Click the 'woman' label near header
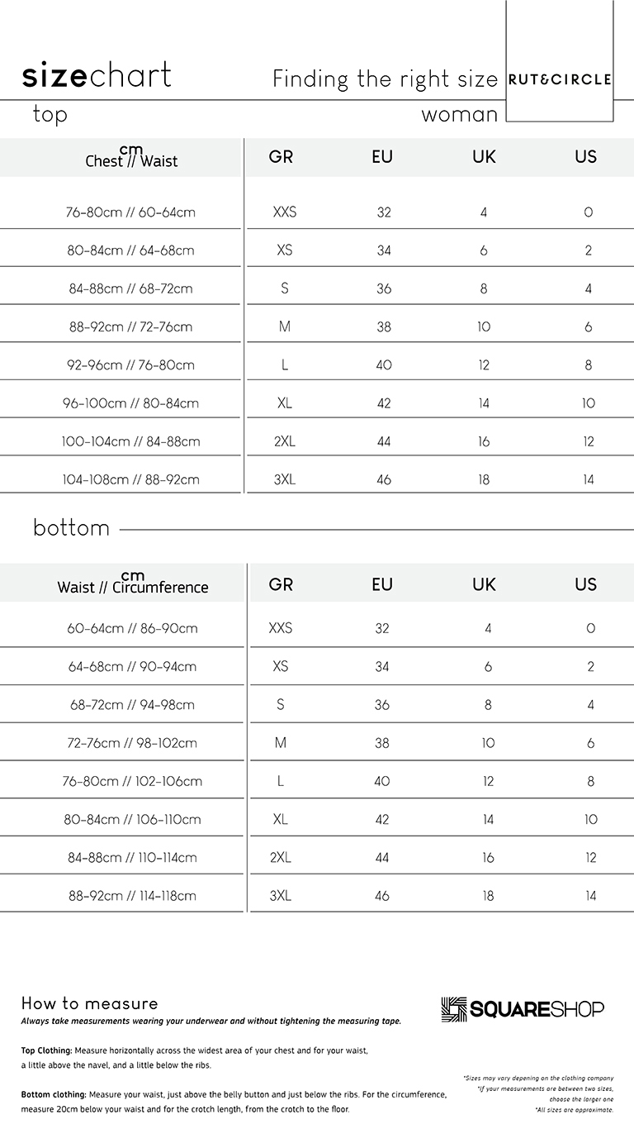634x1148 pixels. (x=460, y=115)
